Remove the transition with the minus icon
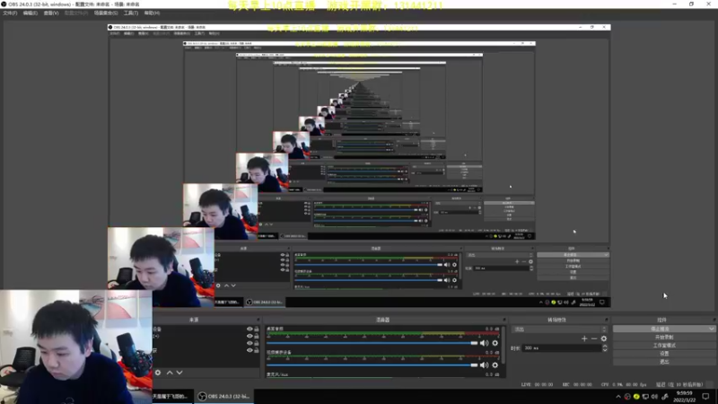Image resolution: width=718 pixels, height=404 pixels. point(594,338)
